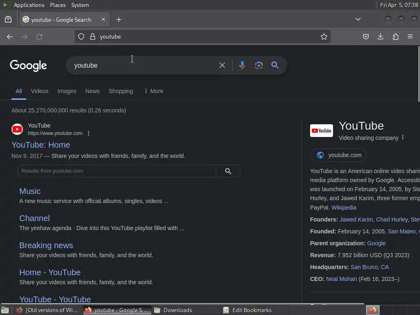
Task: Open the YouTube - YouTube sitelink
Action: click(x=55, y=299)
